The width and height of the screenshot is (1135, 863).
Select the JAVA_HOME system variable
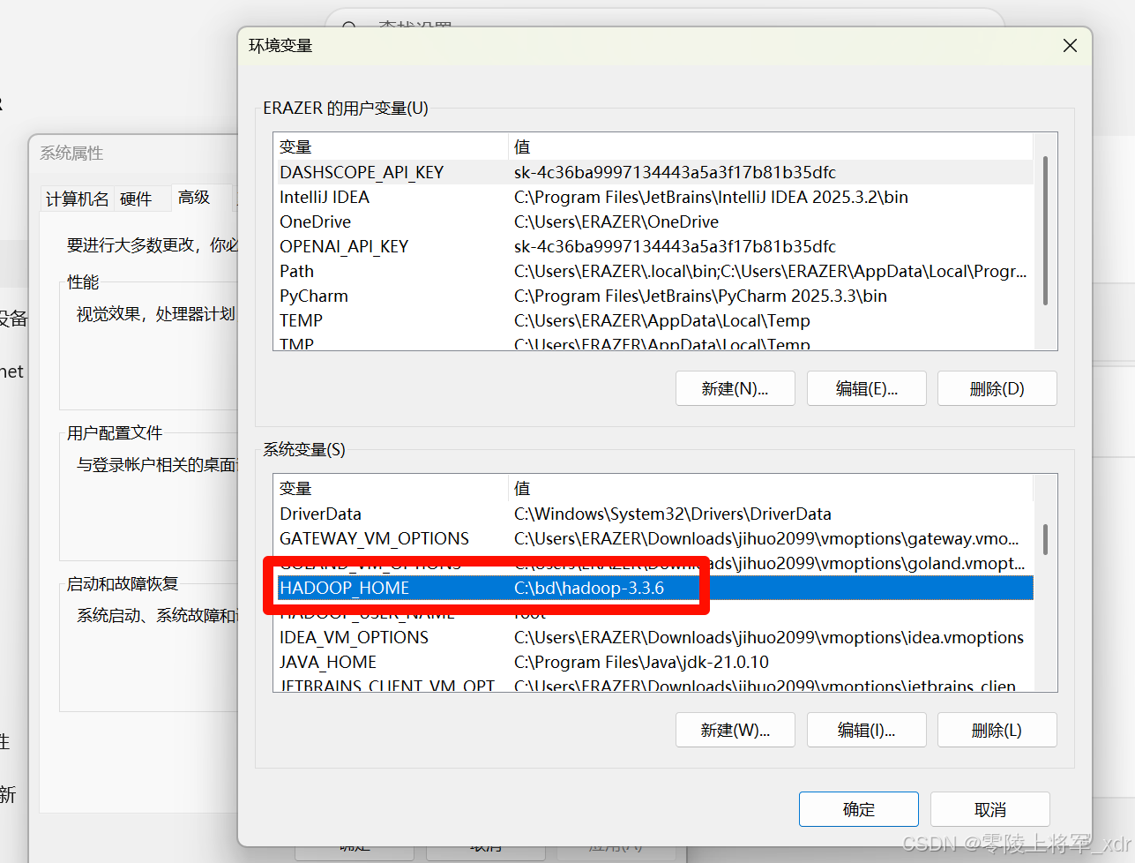tap(653, 662)
